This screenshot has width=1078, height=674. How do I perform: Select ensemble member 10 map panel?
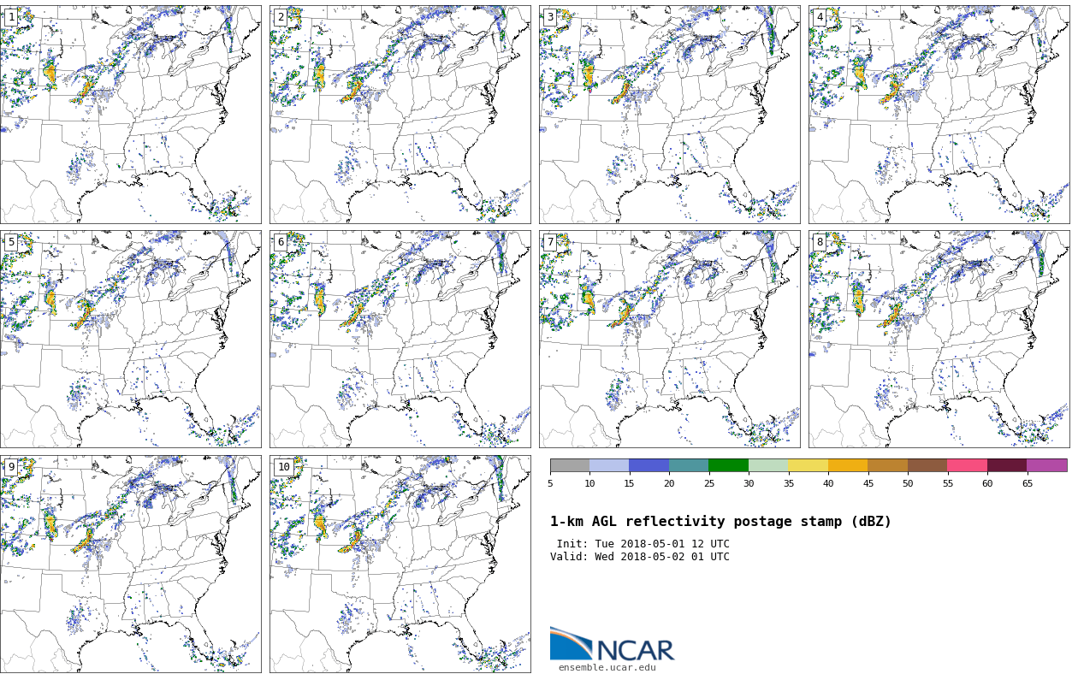point(400,564)
